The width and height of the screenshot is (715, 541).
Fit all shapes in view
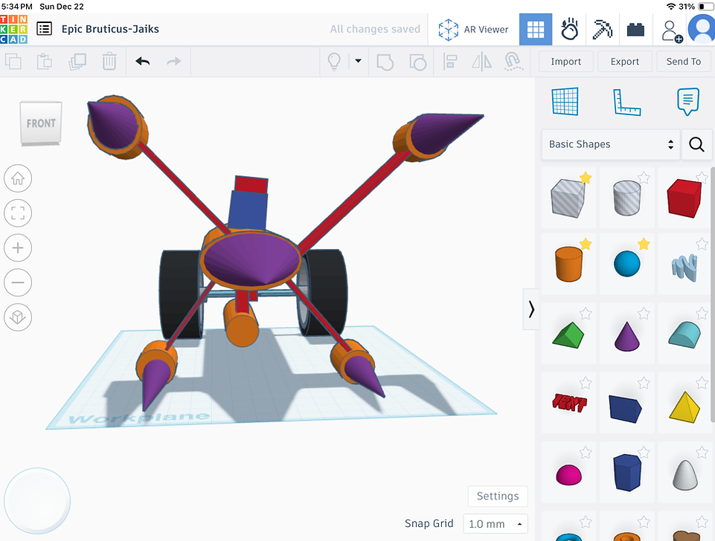(x=18, y=213)
